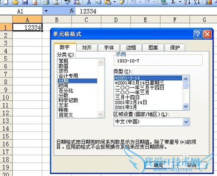This screenshot has height=176, width=217.
Task: Open the research icon beside spelling check
Action: (x=77, y=2)
